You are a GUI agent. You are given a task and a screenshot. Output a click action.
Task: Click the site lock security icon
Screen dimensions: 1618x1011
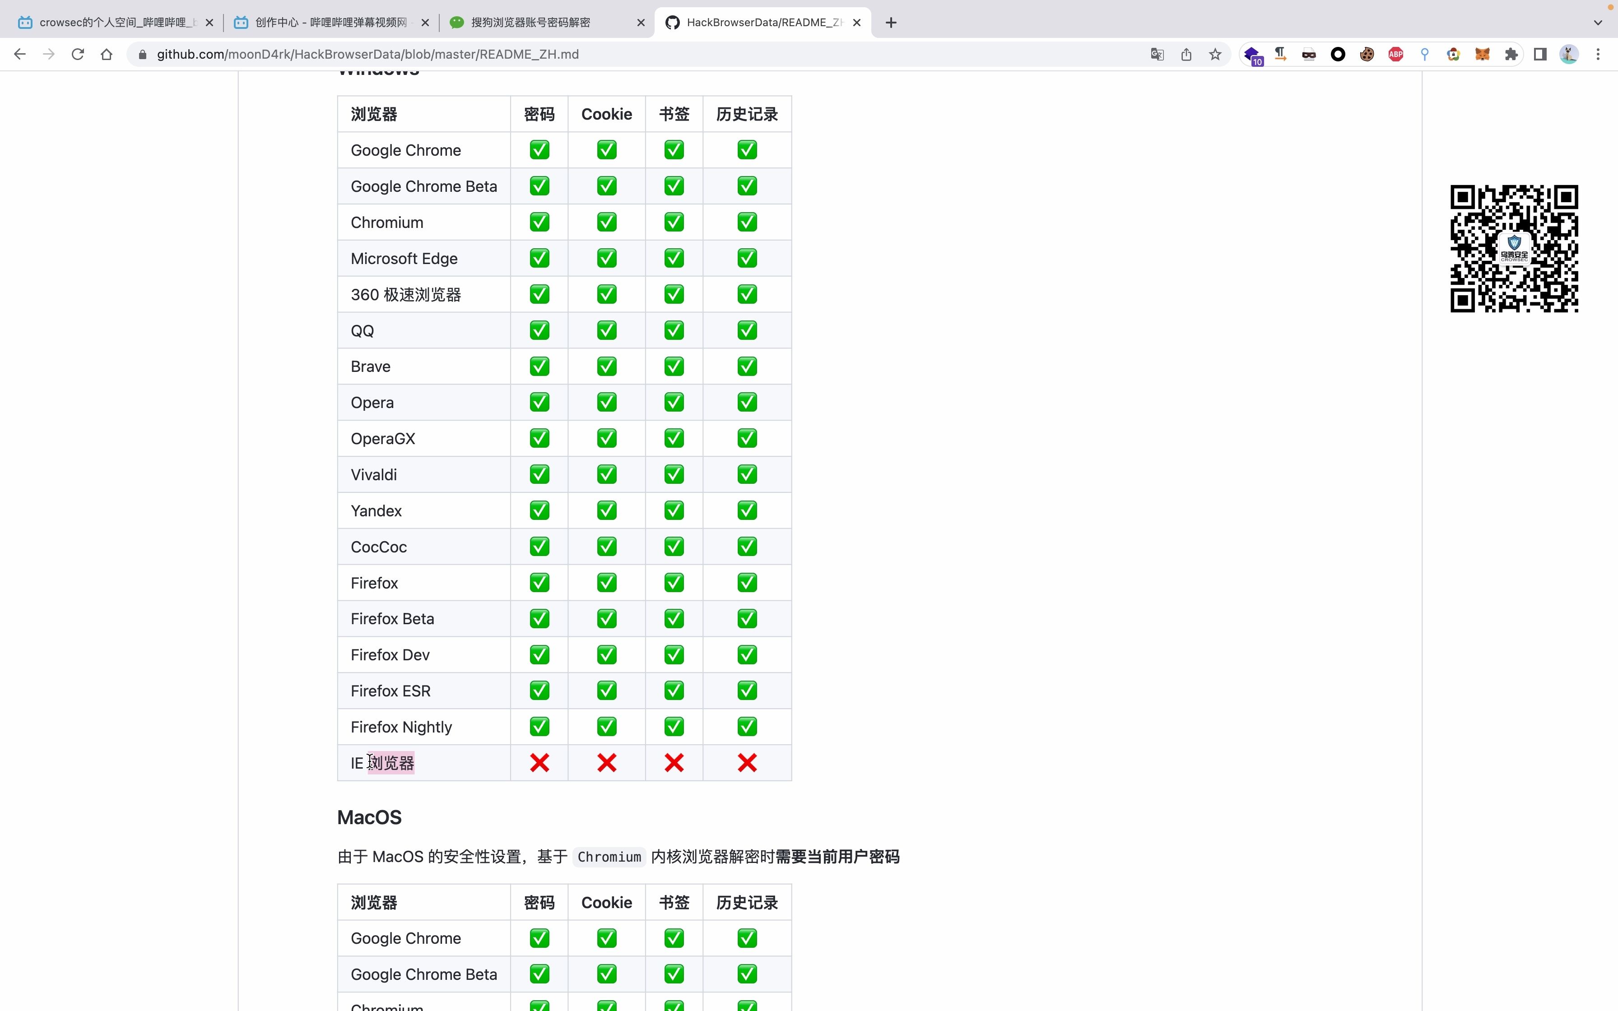tap(142, 54)
